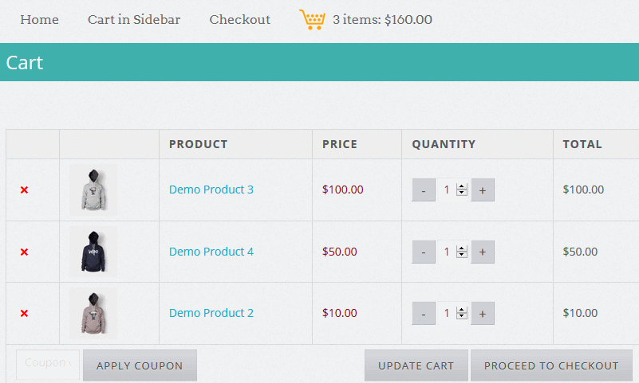Viewport: 639px width, 383px height.
Task: Proceed to Checkout
Action: pyautogui.click(x=551, y=365)
